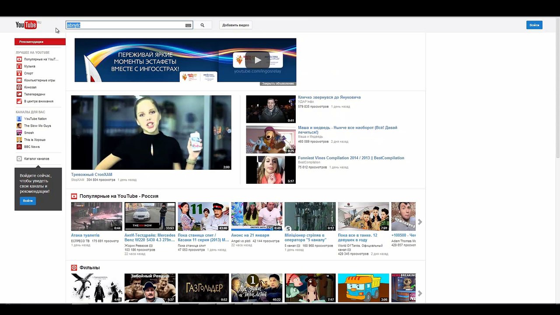Open the Популярные на YouTube - Россия heading
The image size is (560, 315).
point(119,196)
